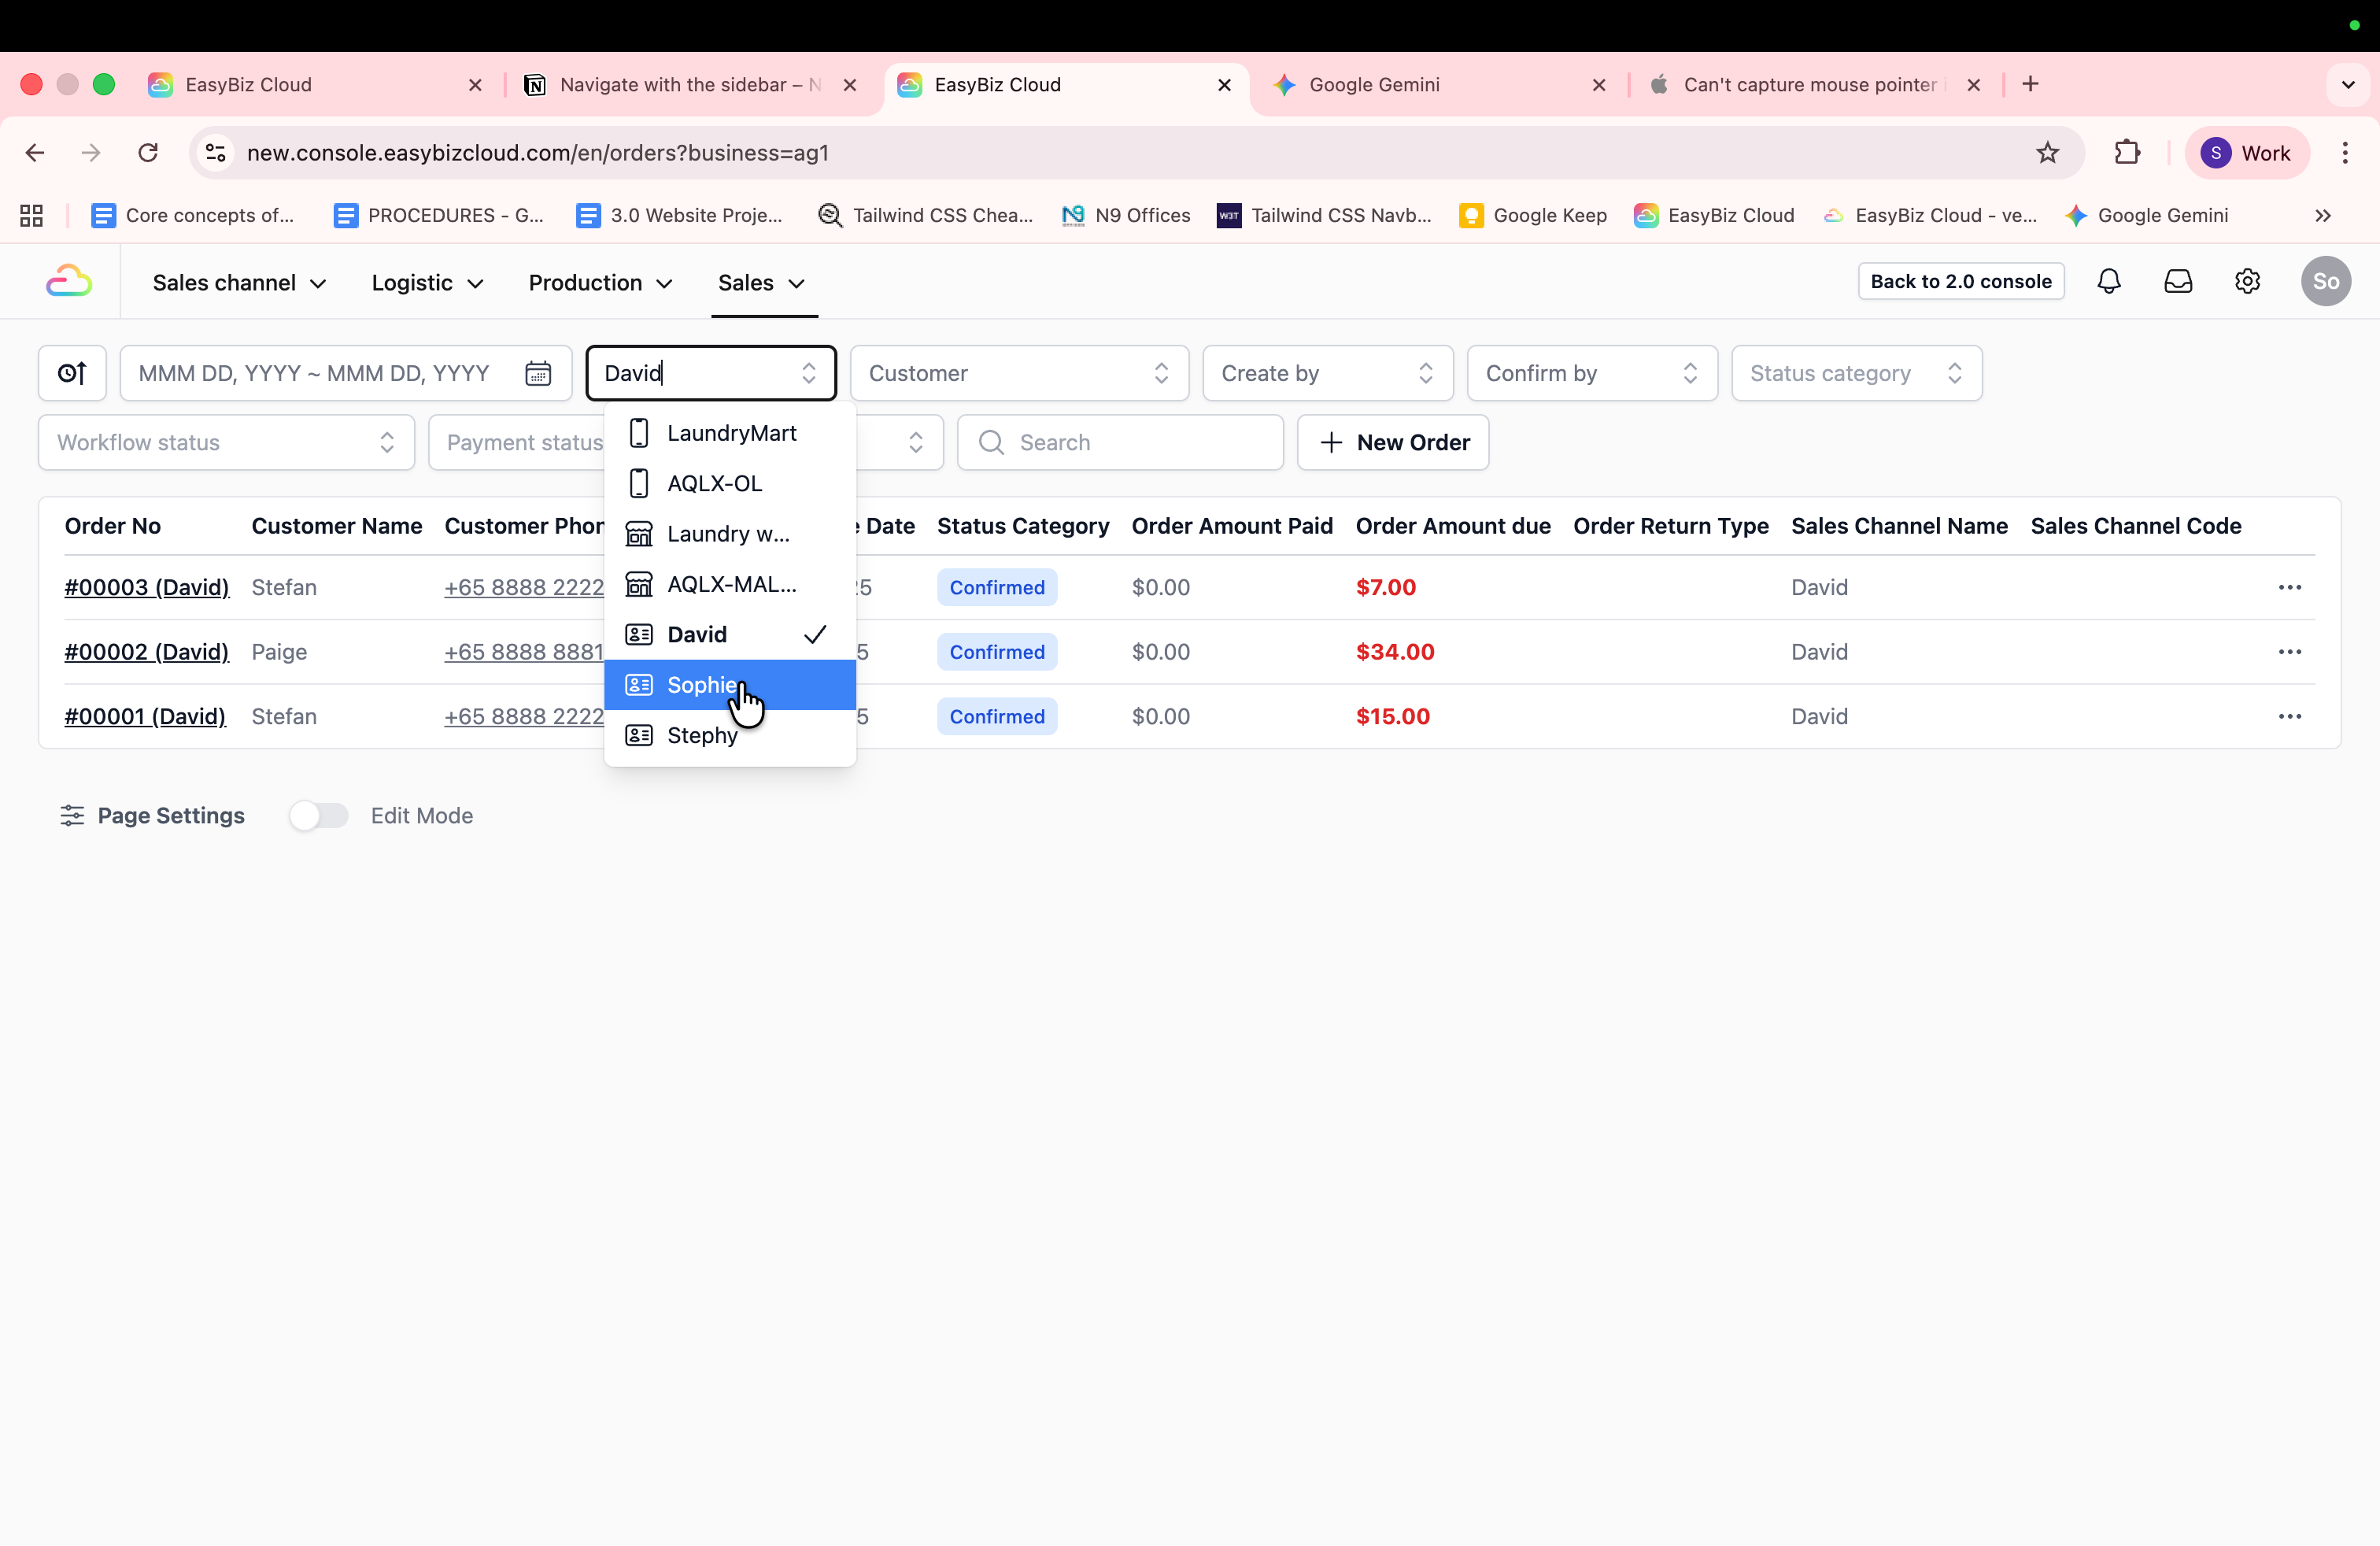Expand the Confirm by filter
The image size is (2380, 1546).
coord(1591,373)
